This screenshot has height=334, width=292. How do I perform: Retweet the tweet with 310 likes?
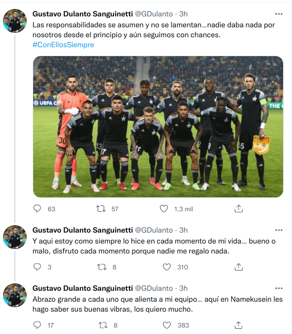pos(102,267)
